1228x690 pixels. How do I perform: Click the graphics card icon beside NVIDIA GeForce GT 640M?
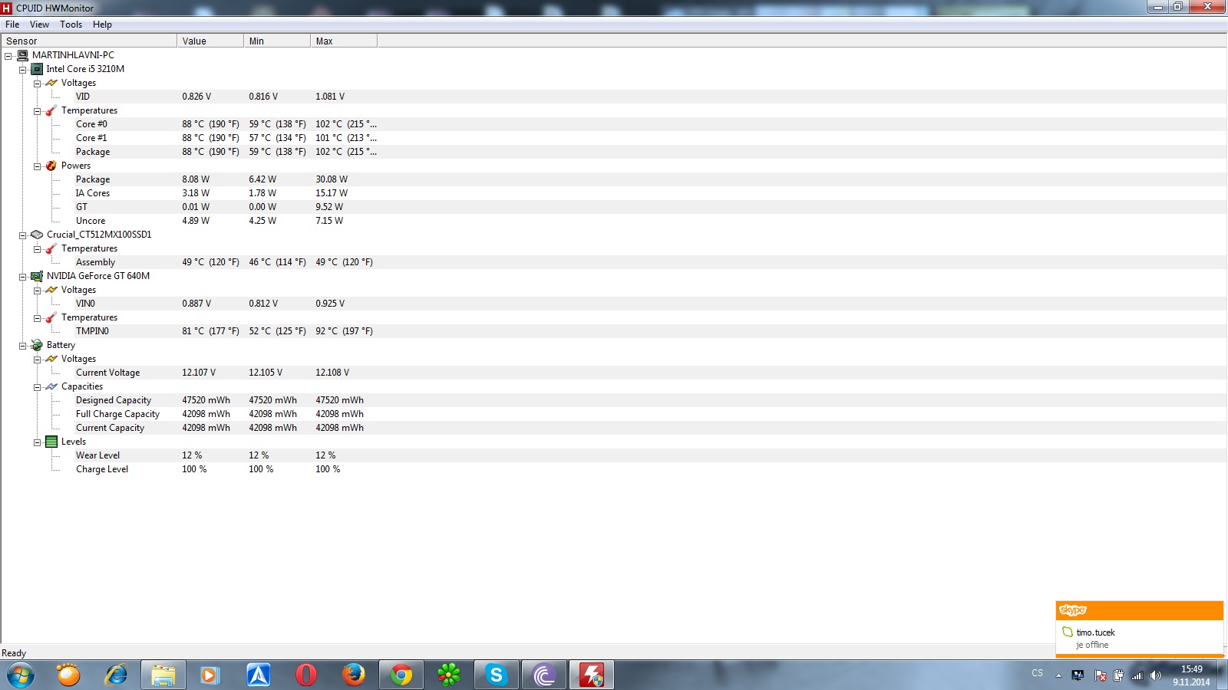(x=37, y=276)
